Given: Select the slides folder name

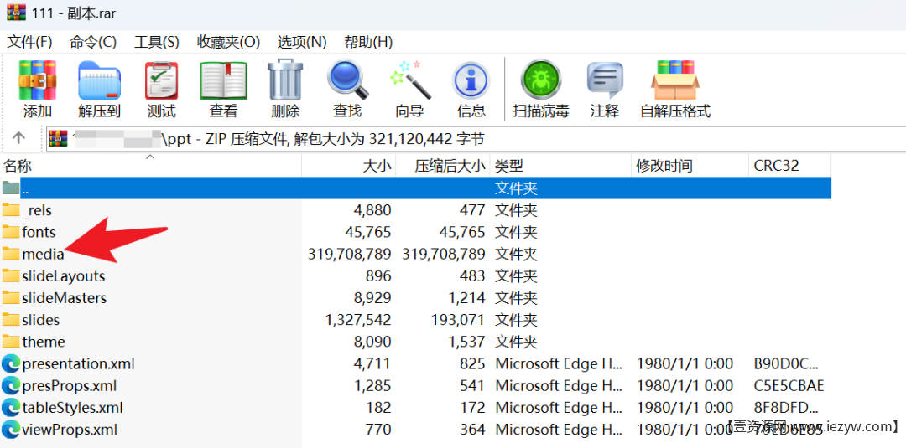Looking at the screenshot, I should tap(40, 319).
